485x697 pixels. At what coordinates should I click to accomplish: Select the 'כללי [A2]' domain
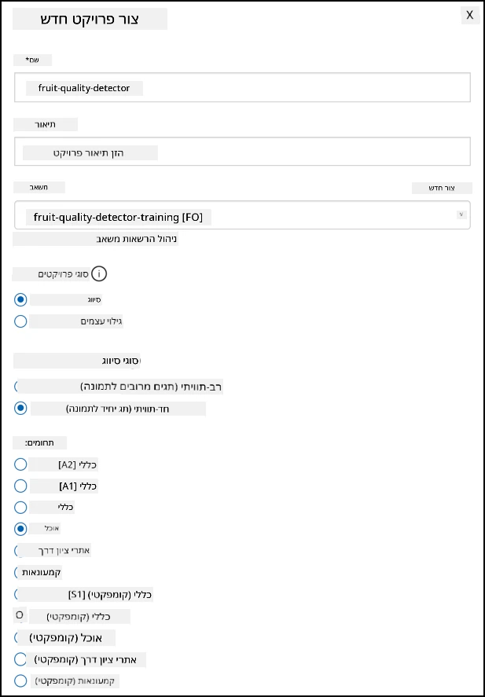[20, 464]
